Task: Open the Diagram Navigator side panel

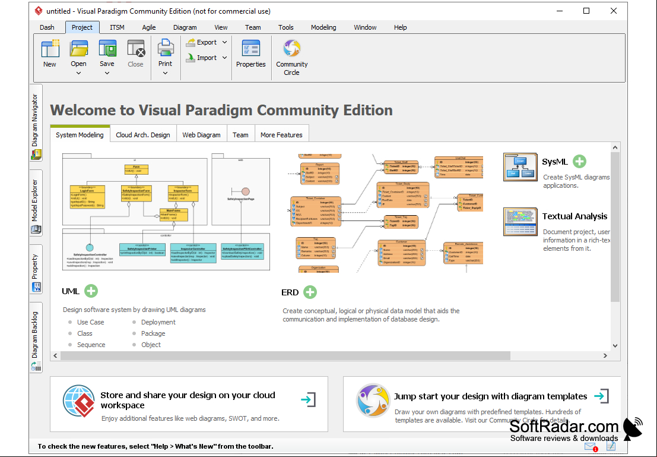Action: (36, 122)
